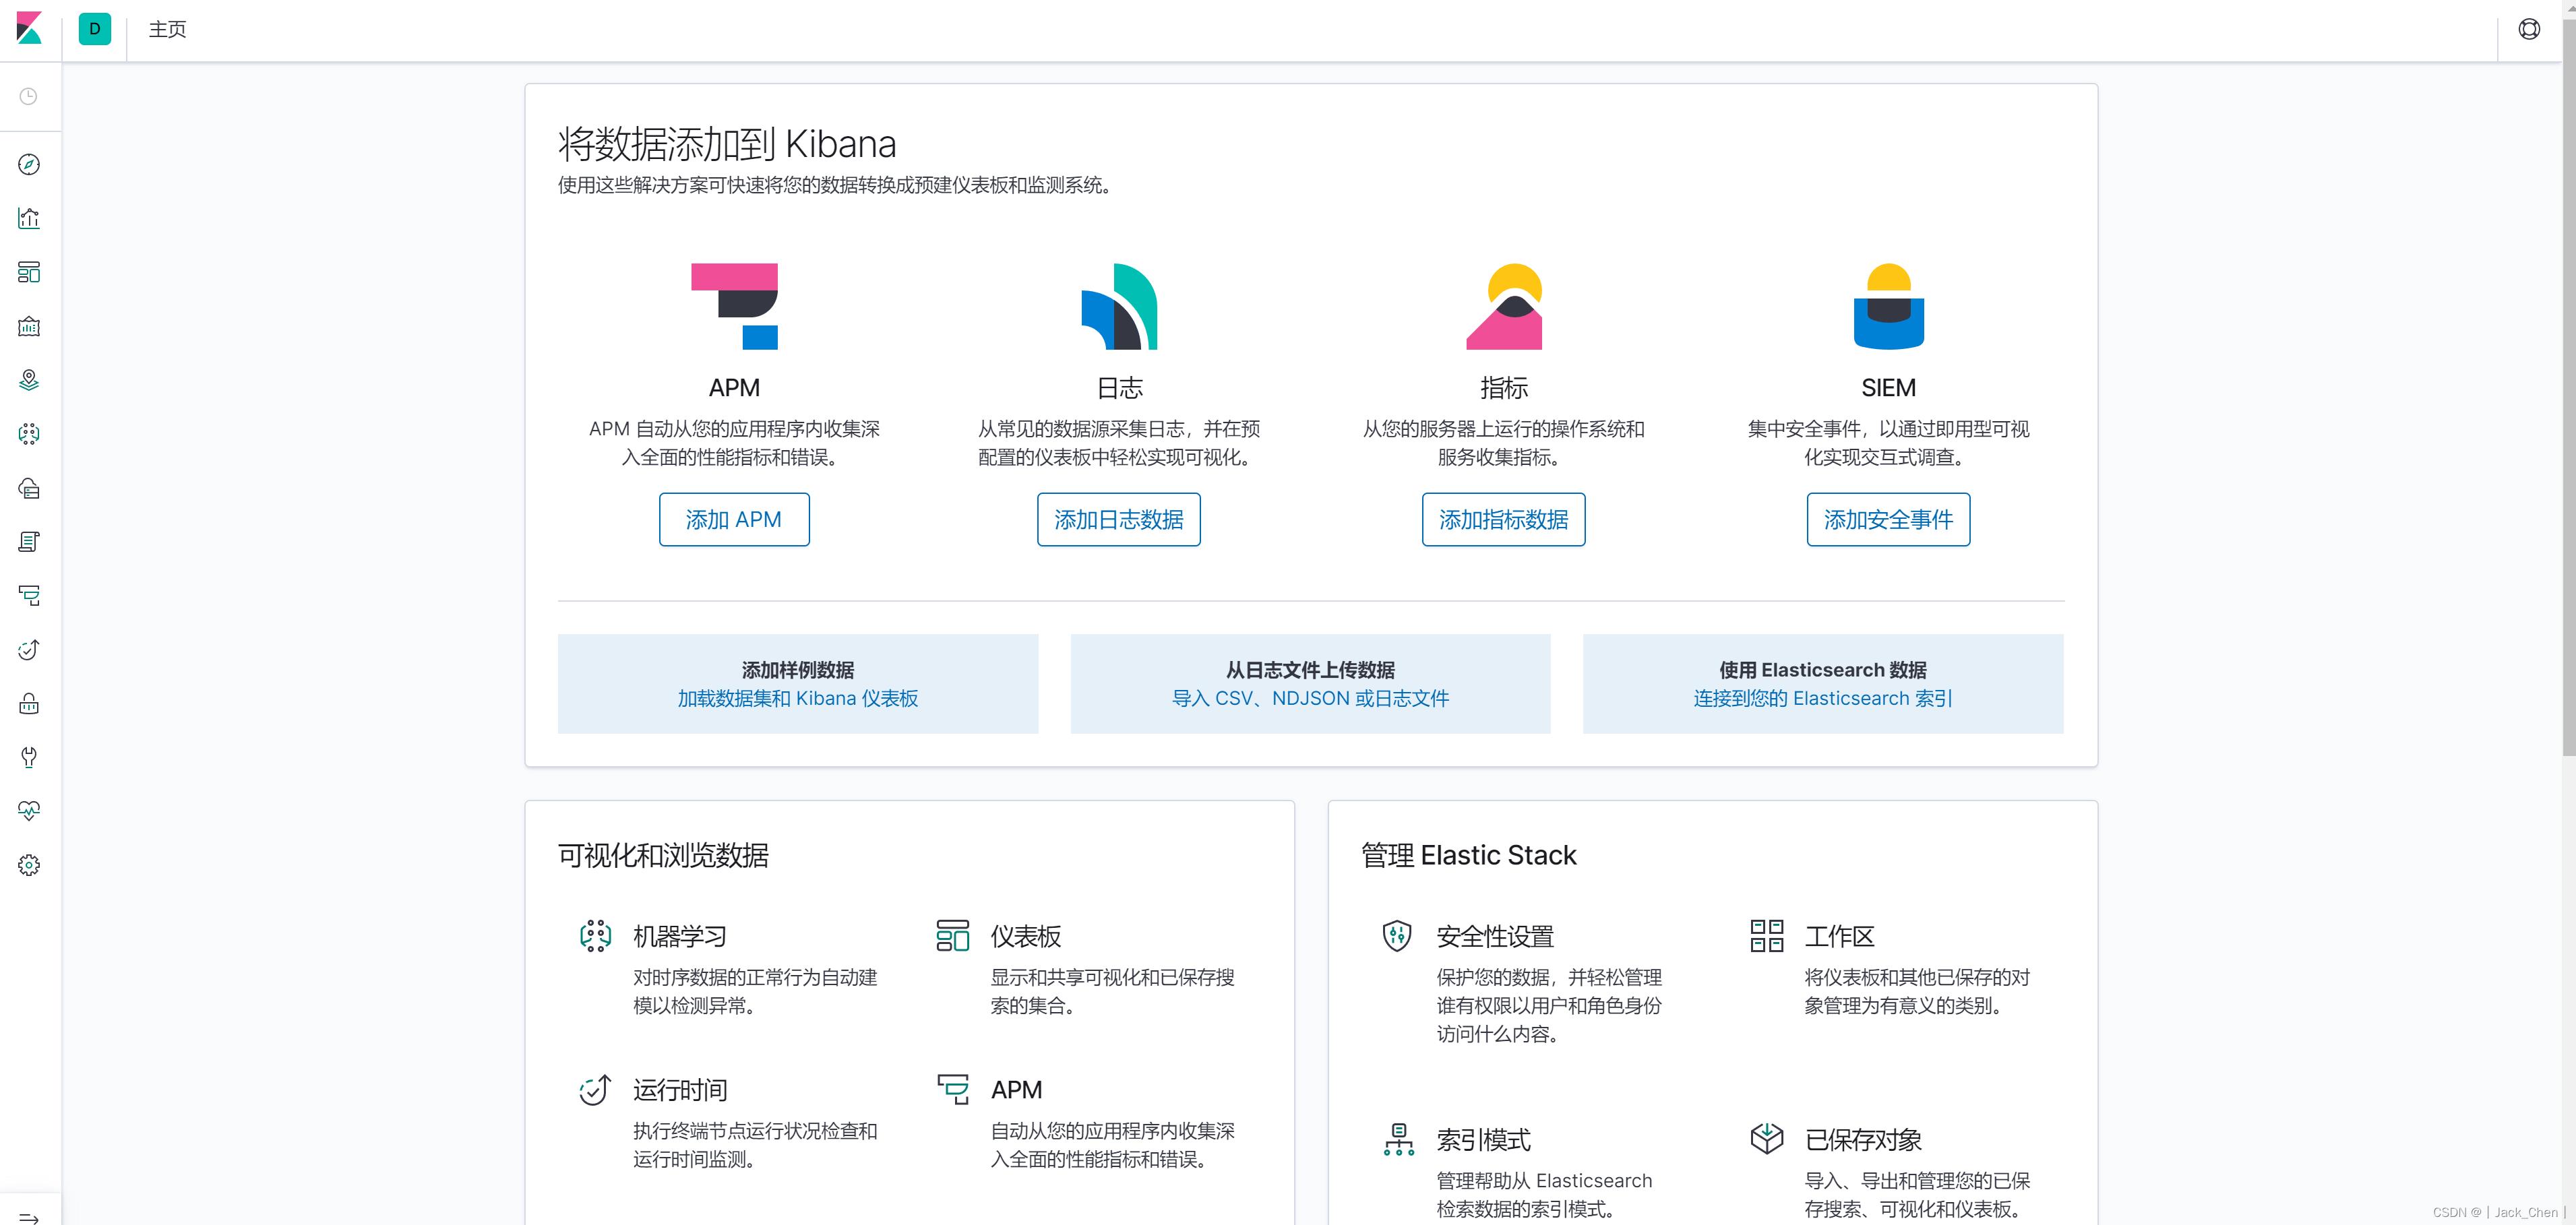
Task: Open Management gear icon in sidebar
Action: pos(29,865)
